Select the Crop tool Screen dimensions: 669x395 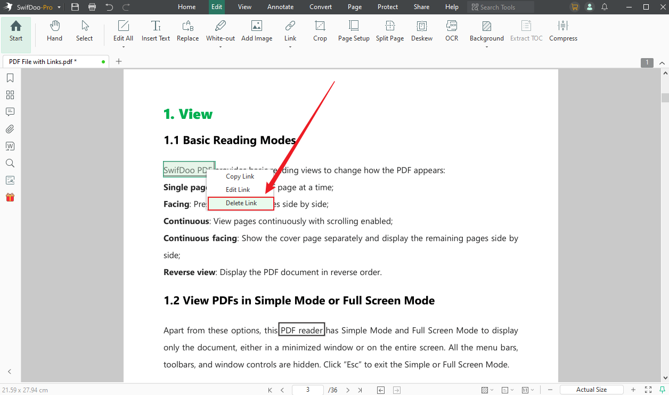[320, 31]
